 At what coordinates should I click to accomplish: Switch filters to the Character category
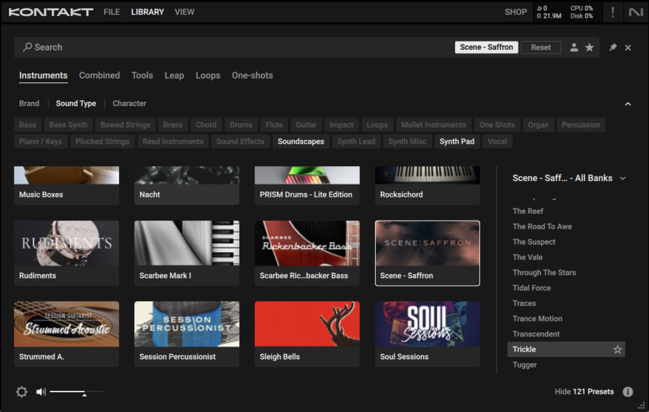(x=129, y=103)
